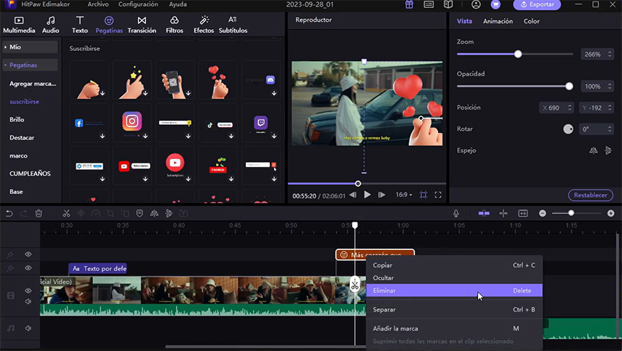Open the shopping cart icon

pyautogui.click(x=495, y=4)
